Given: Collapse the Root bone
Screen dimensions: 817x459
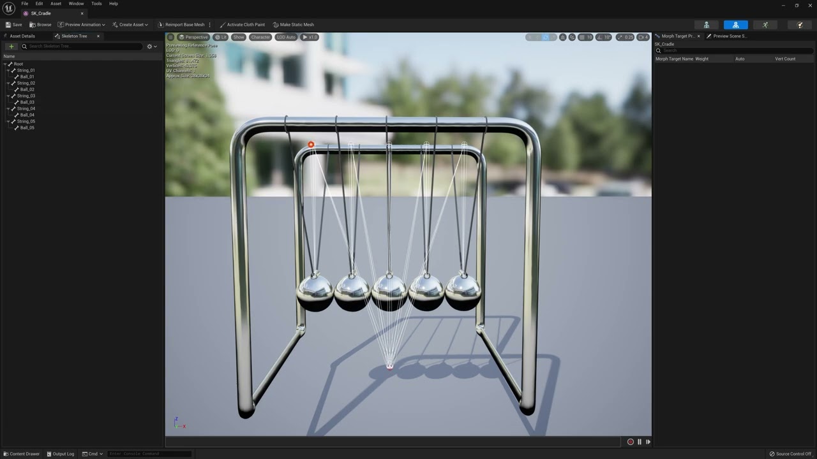Looking at the screenshot, I should [x=5, y=64].
